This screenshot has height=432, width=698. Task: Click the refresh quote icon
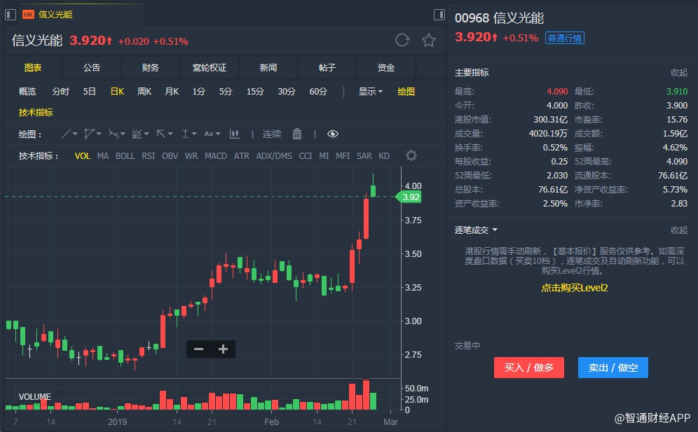402,40
